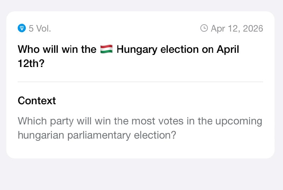Viewport: 283px width, 190px height.
Task: Click the blue TON coin icon
Action: pyautogui.click(x=22, y=28)
